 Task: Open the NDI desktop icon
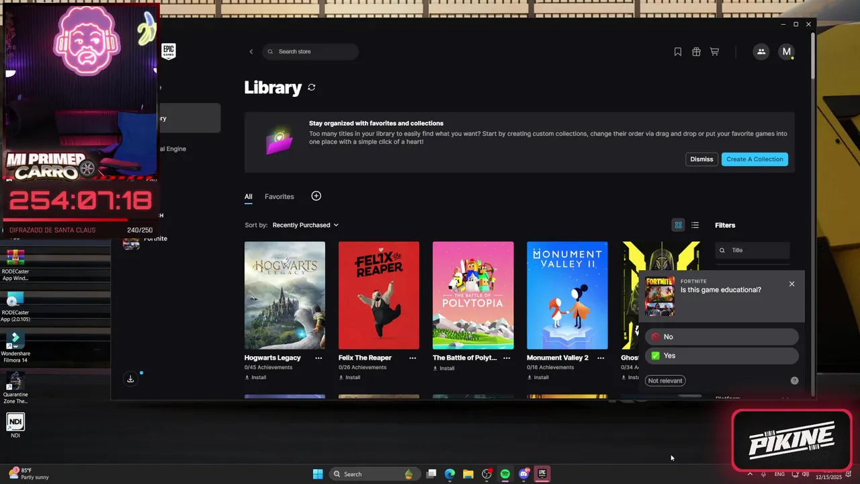click(x=15, y=426)
